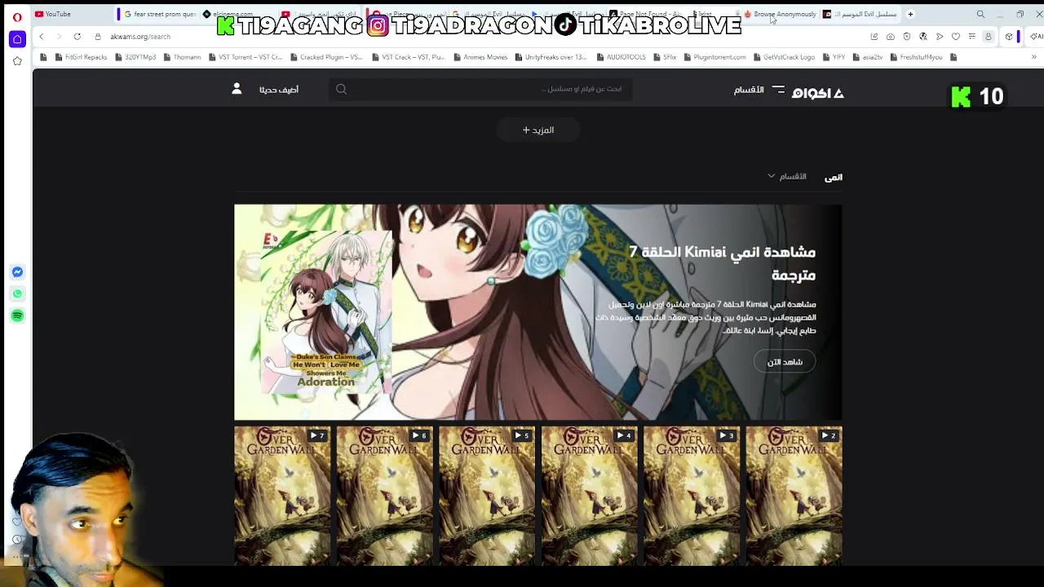The height and width of the screenshot is (587, 1044).
Task: Click the share page icon
Action: pos(874,37)
